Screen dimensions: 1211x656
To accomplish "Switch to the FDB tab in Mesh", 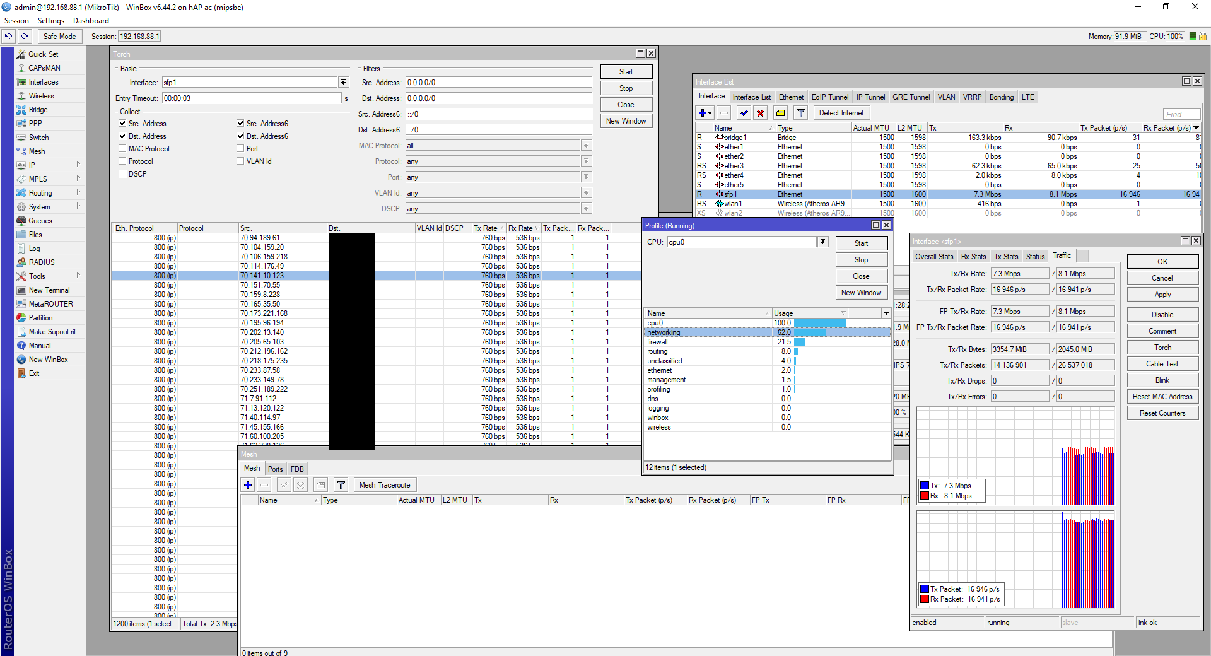I will click(297, 469).
